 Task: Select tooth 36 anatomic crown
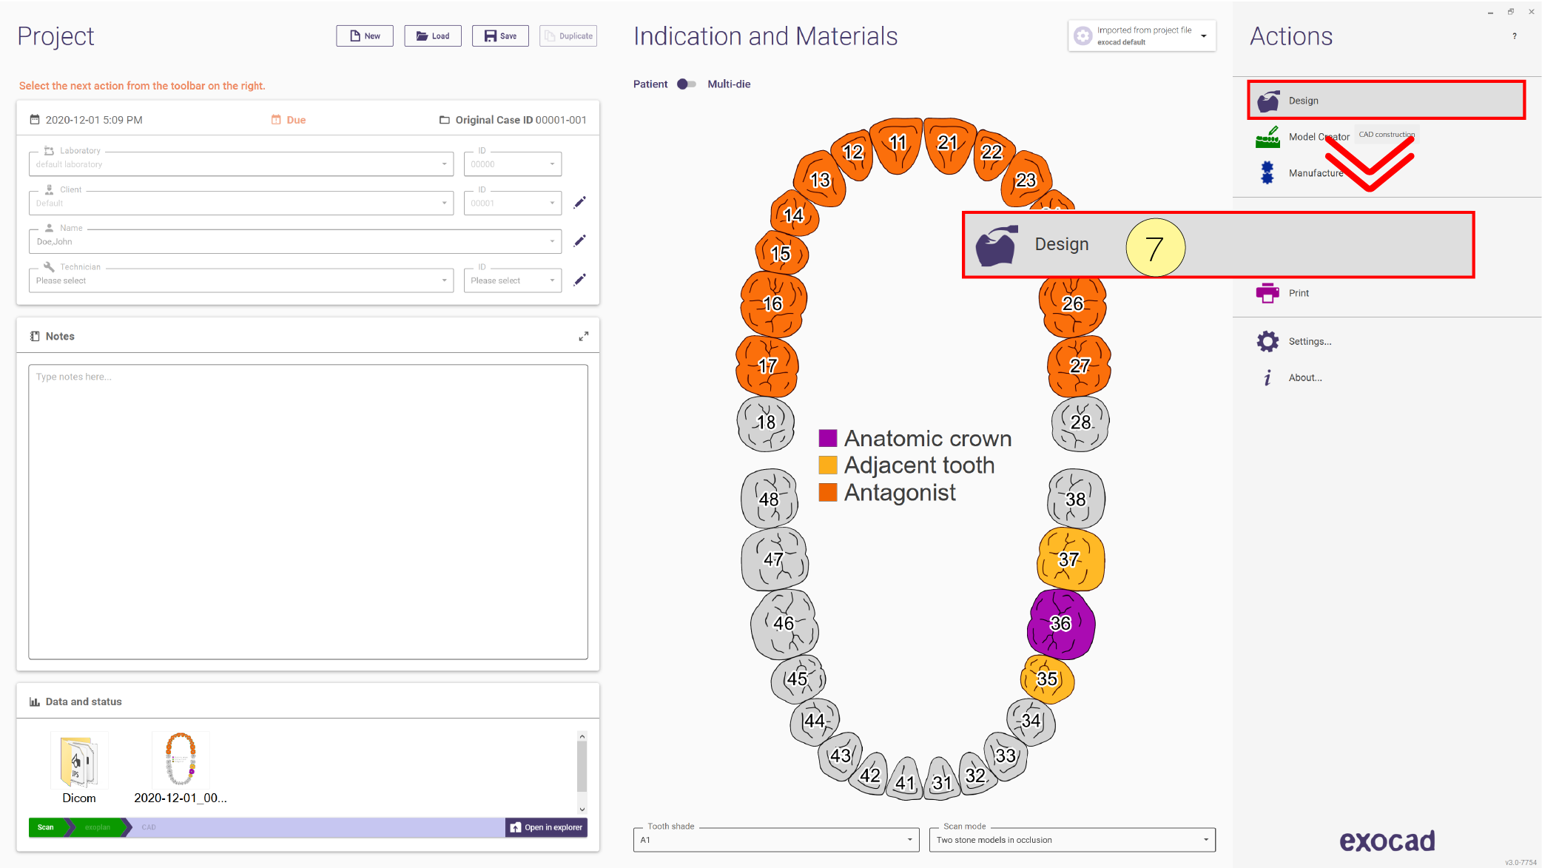[x=1060, y=624]
